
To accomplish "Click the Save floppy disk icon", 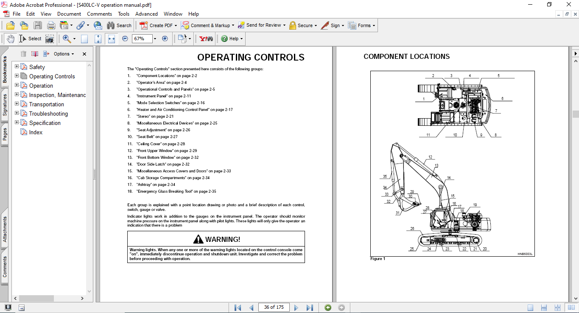I will tap(38, 25).
